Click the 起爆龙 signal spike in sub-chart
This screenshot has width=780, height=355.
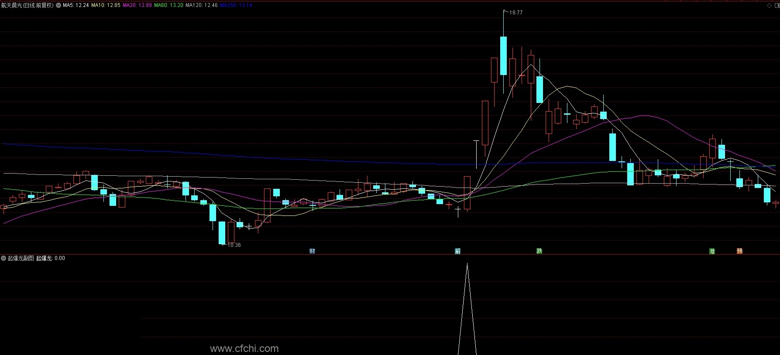click(467, 309)
